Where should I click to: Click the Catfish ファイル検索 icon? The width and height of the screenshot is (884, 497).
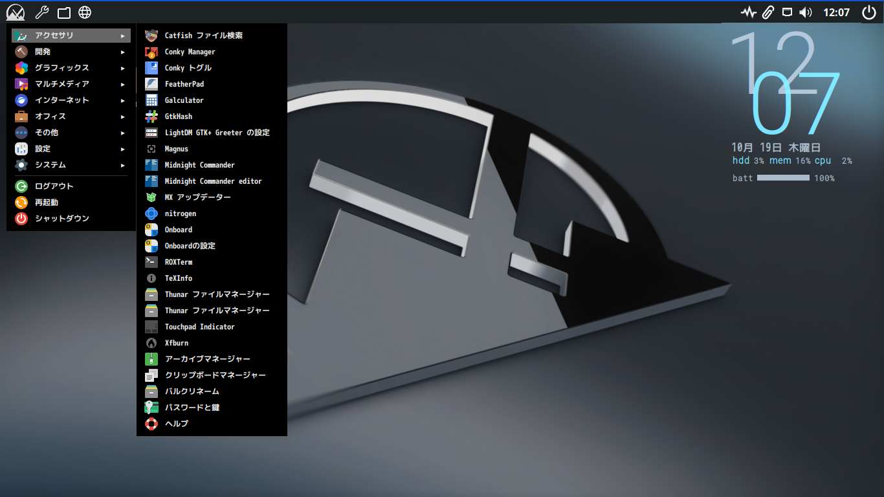[x=151, y=36]
